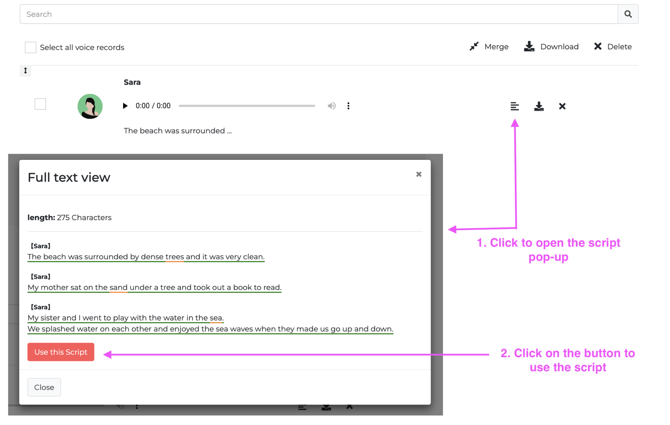Viewport: 670px width, 425px height.
Task: Click sentence "The beach was surrounded by dense trees..."
Action: [146, 257]
